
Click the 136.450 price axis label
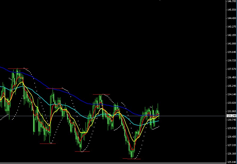[232, 78]
